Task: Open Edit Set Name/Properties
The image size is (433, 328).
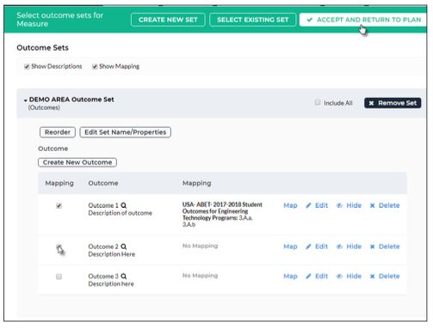Action: coord(126,132)
